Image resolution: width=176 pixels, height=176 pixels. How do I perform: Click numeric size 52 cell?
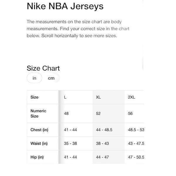pyautogui.click(x=98, y=114)
